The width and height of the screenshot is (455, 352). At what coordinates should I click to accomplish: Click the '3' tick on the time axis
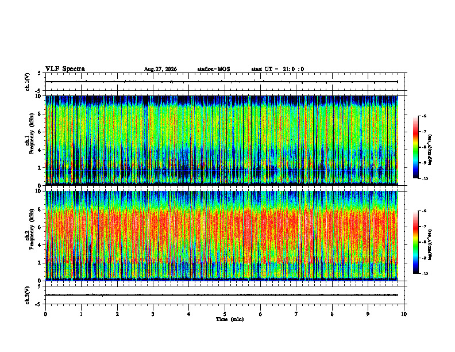(153, 314)
